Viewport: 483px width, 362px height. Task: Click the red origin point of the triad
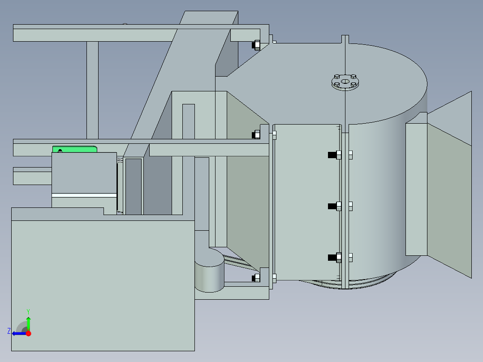[x=28, y=333]
